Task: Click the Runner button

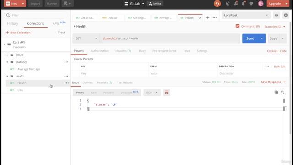Action: tap(52, 4)
